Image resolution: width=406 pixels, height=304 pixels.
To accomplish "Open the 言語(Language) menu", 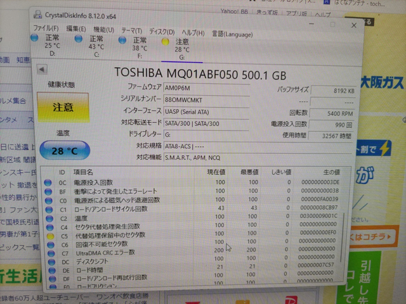I will click(232, 34).
